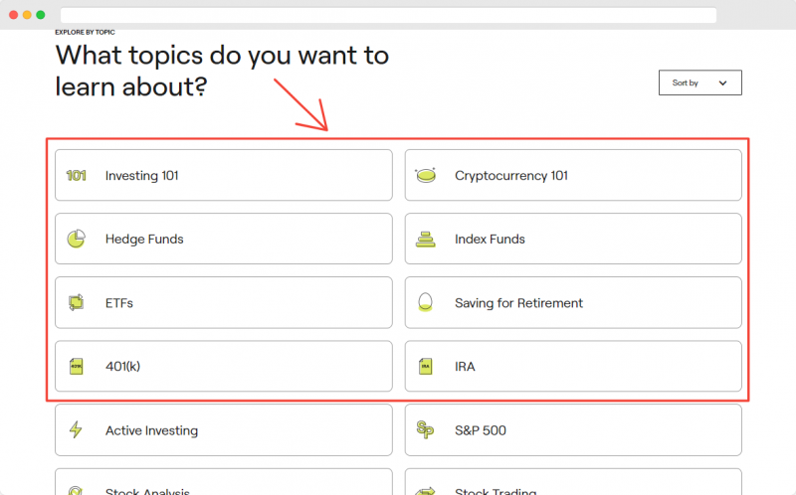Click the 401(k) document icon
The image size is (796, 495).
click(77, 366)
